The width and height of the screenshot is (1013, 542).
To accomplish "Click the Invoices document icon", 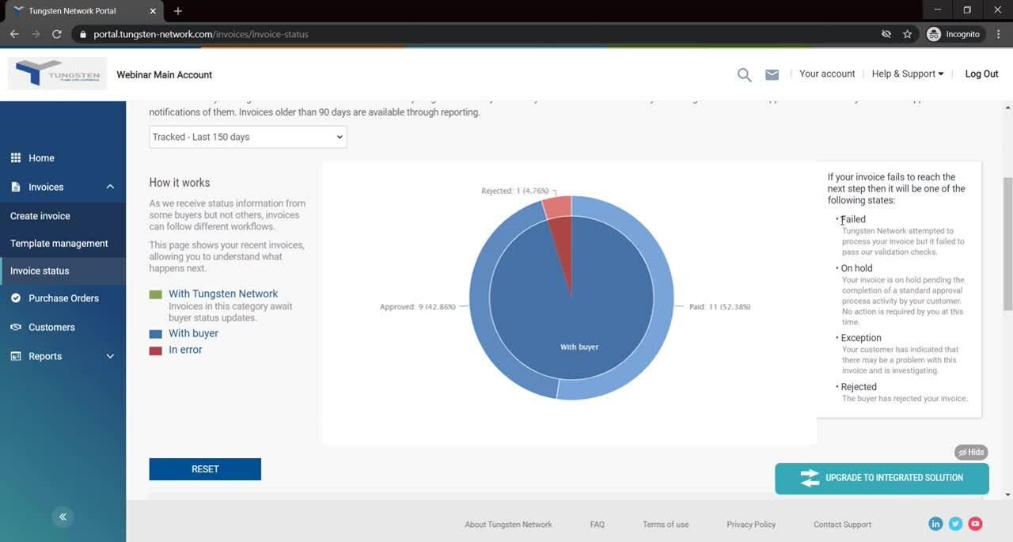I will click(16, 188).
